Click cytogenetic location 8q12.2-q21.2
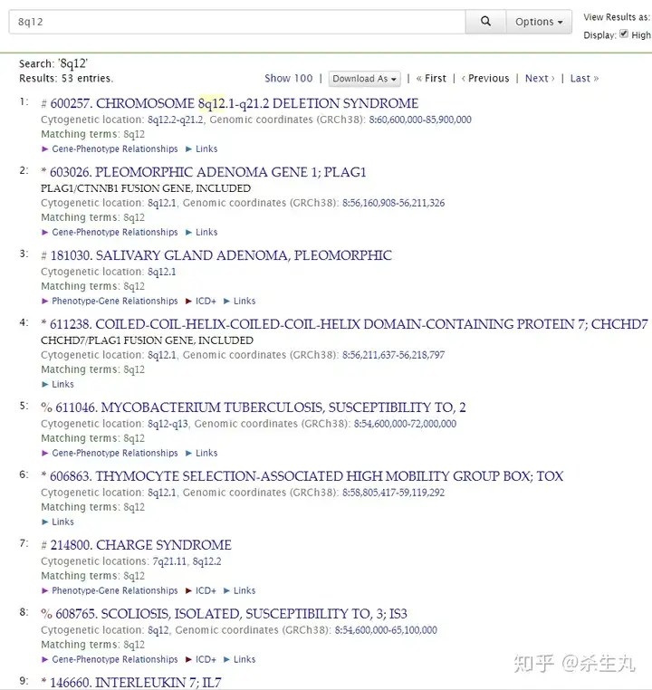Screen dimensions: 652x690 (x=175, y=120)
